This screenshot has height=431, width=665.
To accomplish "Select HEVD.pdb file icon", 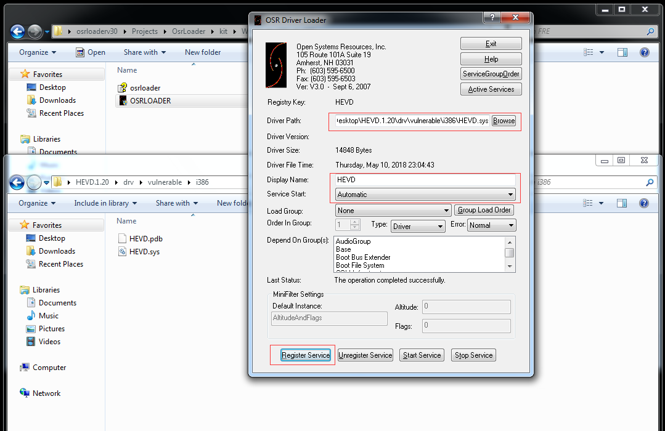I will click(x=122, y=239).
